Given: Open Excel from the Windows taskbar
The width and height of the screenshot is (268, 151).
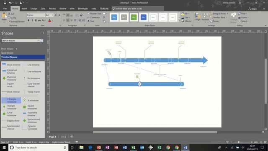Looking at the screenshot, I should (x=159, y=147).
